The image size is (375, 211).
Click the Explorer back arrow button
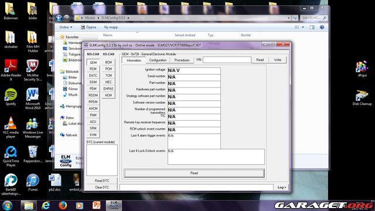[59, 18]
